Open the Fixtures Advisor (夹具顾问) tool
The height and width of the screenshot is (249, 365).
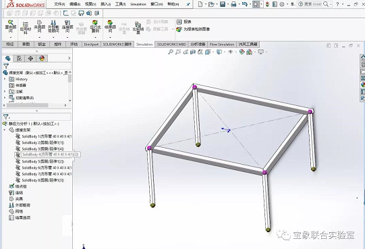coord(40,26)
